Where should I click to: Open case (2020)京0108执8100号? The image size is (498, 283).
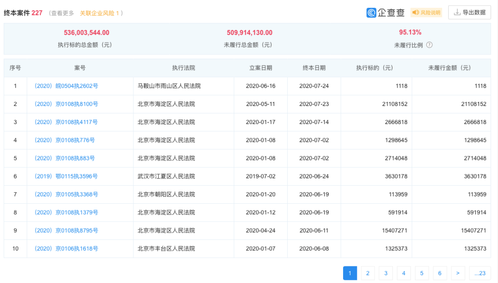point(65,104)
